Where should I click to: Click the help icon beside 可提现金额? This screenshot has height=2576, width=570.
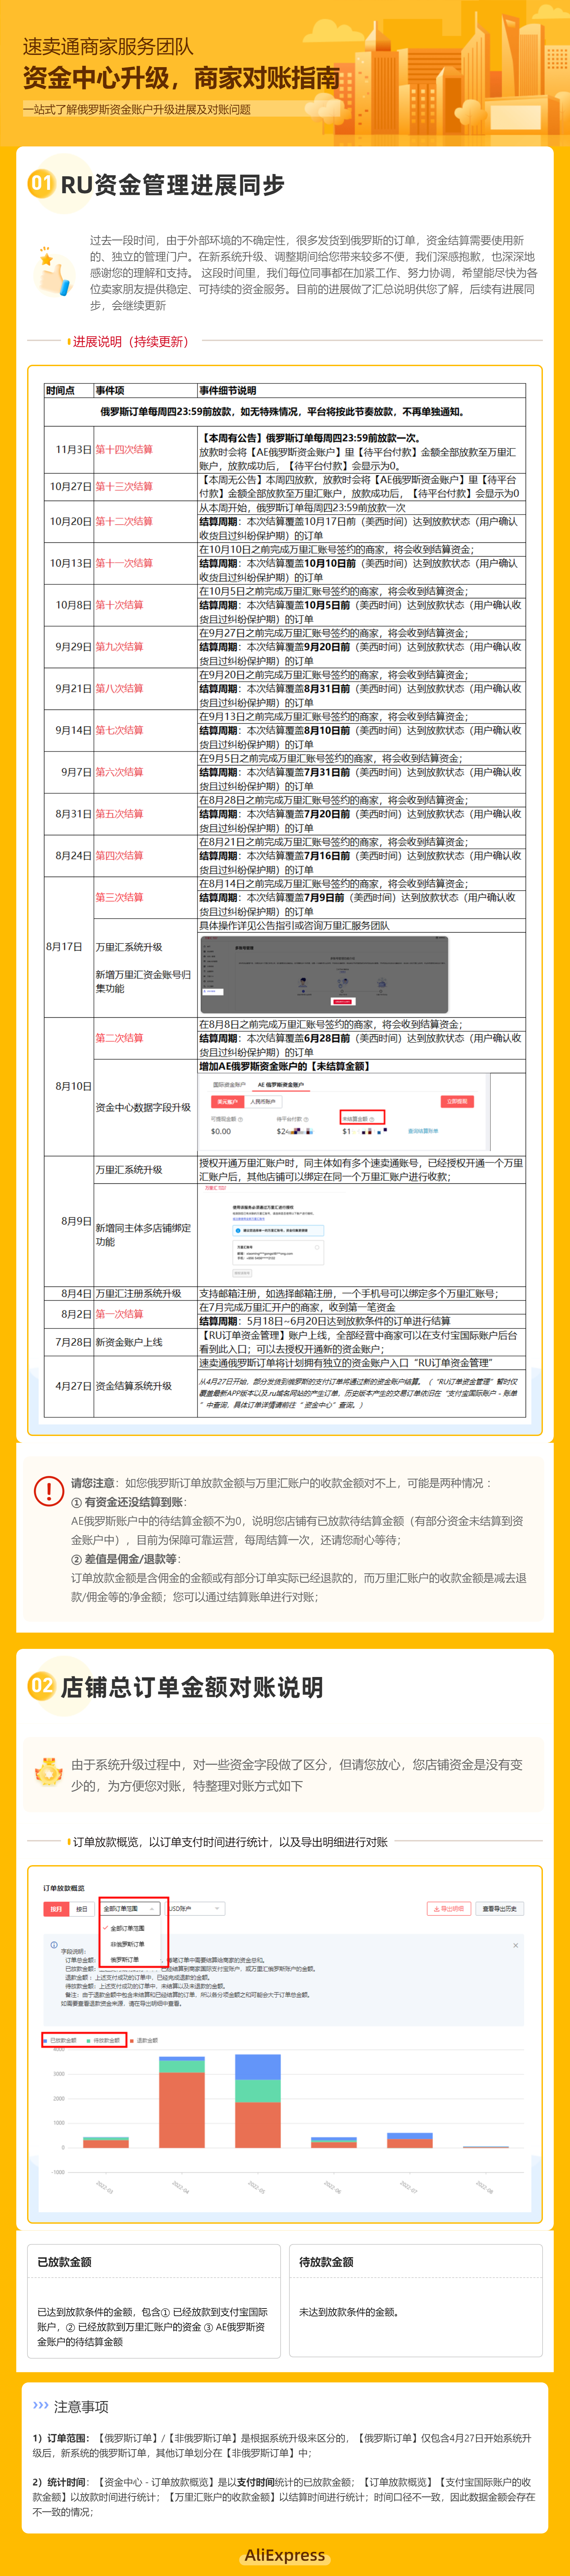point(240,1119)
